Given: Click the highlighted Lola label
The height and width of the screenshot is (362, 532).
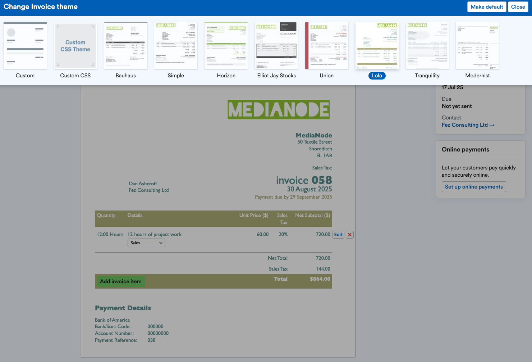Looking at the screenshot, I should click(377, 76).
